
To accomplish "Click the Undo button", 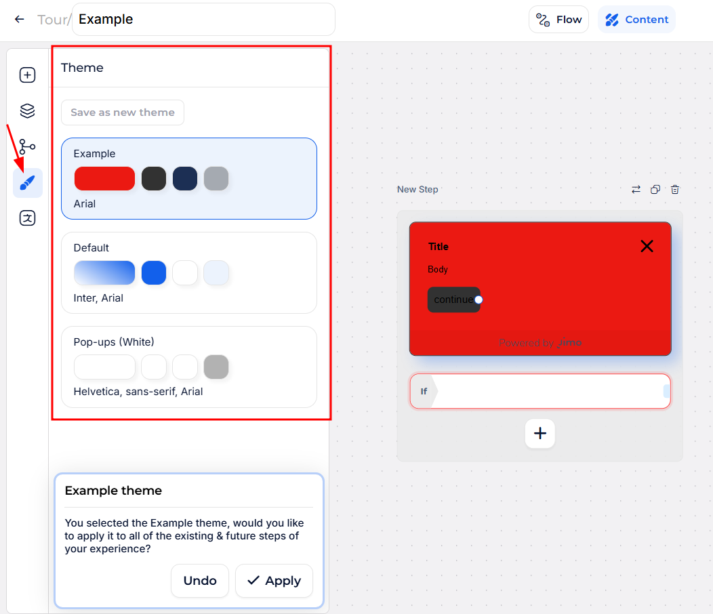I will (200, 581).
